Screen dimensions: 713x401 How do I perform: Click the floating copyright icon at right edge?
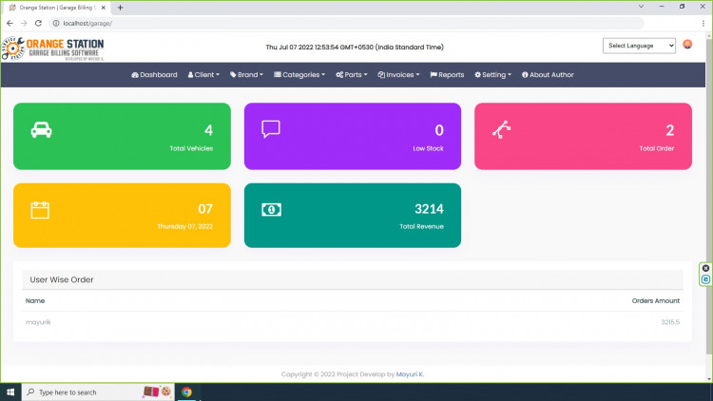pos(705,279)
